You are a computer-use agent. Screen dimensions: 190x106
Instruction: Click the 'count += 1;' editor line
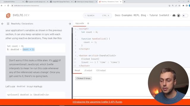[x=90, y=42]
